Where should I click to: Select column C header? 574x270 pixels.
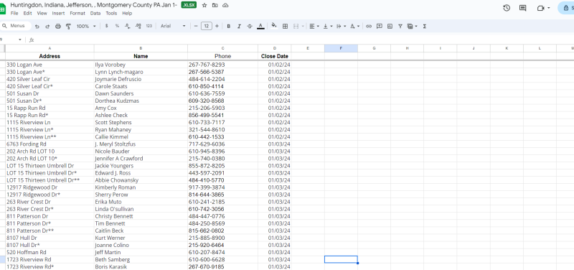[x=222, y=48]
